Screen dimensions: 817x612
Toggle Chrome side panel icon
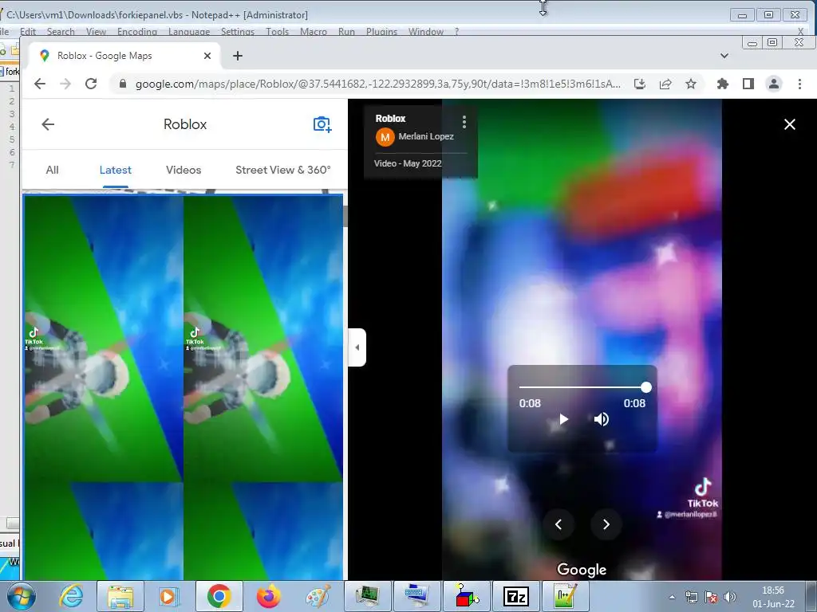748,84
